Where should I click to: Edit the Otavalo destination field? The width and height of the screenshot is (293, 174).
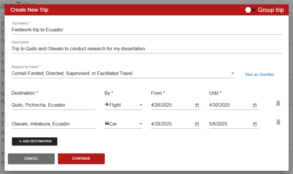pyautogui.click(x=54, y=124)
